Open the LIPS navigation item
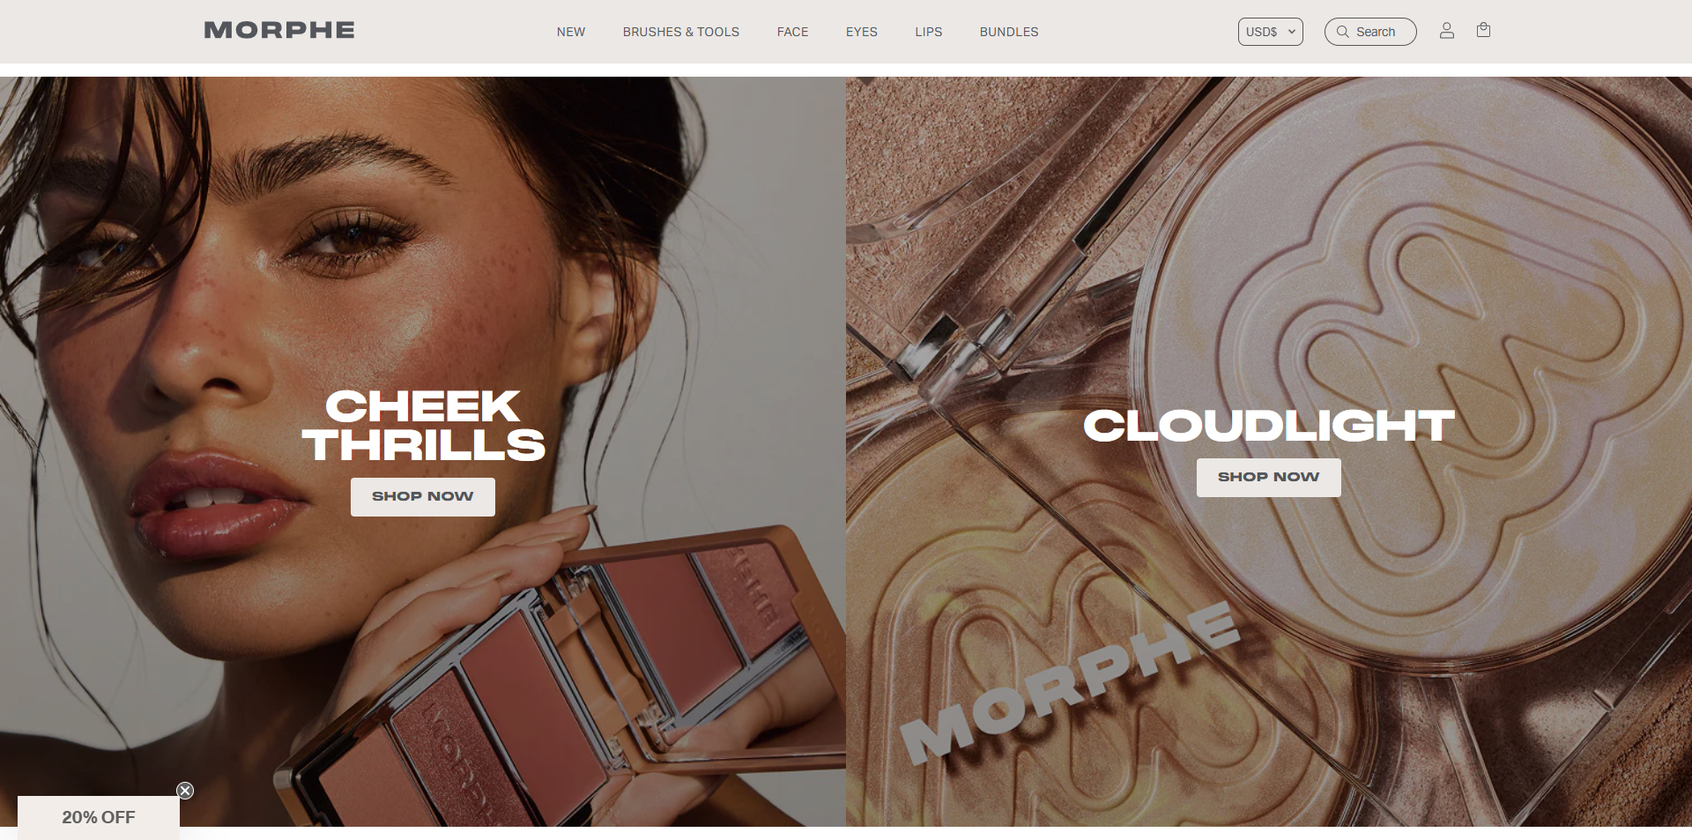This screenshot has width=1692, height=840. 929,32
